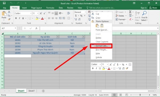Viewport: 160px width, 97px height.
Task: Apply yellow fill color in the ribbon
Action: coord(37,18)
